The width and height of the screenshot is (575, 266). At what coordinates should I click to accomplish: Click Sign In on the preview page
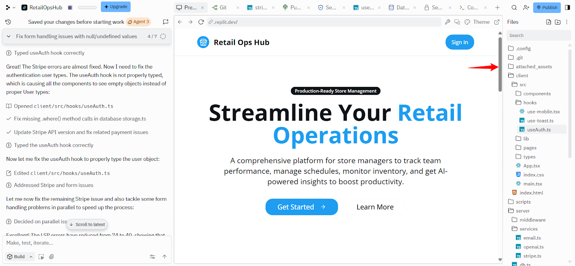pyautogui.click(x=460, y=42)
